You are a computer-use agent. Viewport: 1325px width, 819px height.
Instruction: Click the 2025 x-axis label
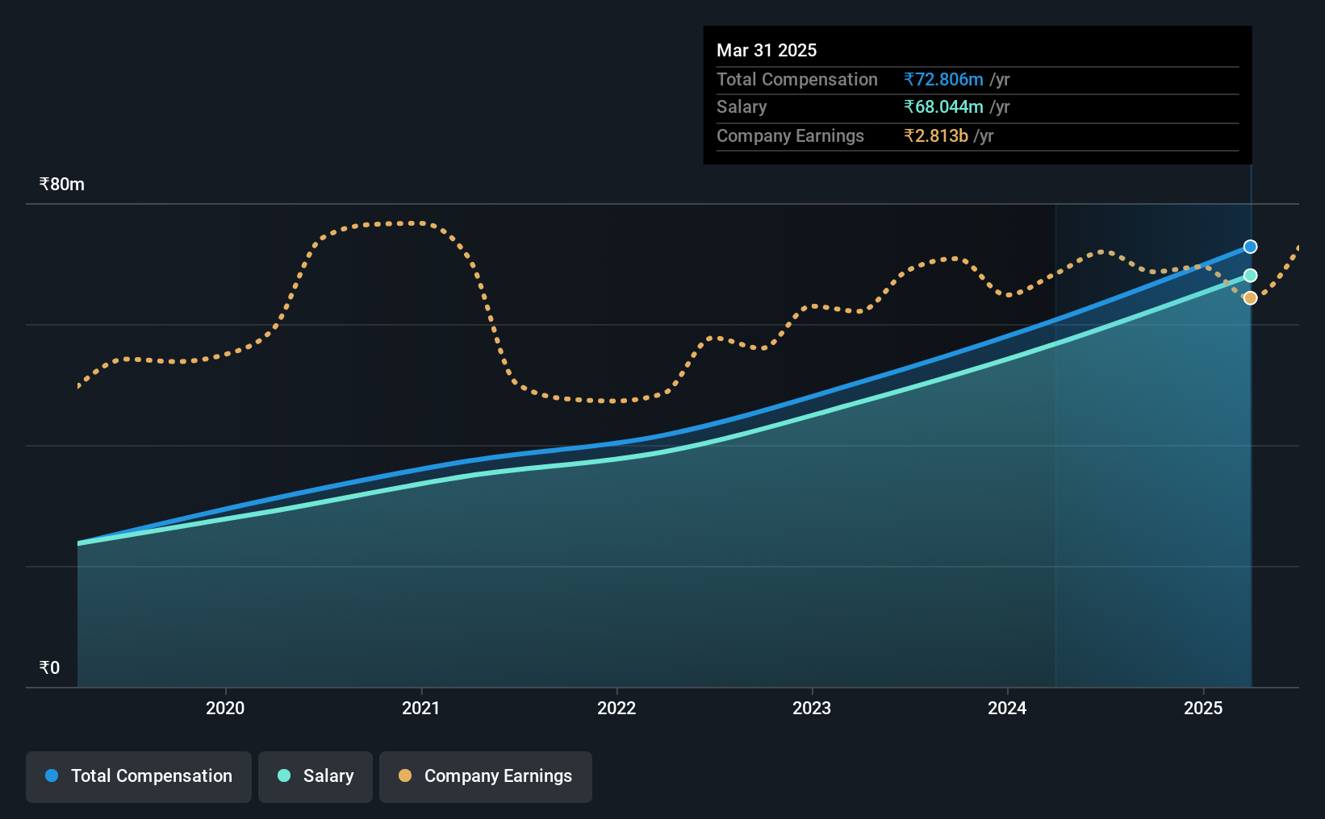(x=1203, y=708)
